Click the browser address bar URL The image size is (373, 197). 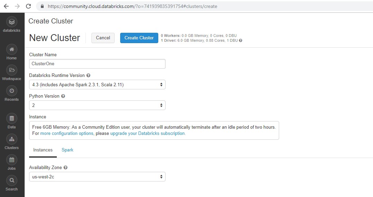[x=133, y=7]
